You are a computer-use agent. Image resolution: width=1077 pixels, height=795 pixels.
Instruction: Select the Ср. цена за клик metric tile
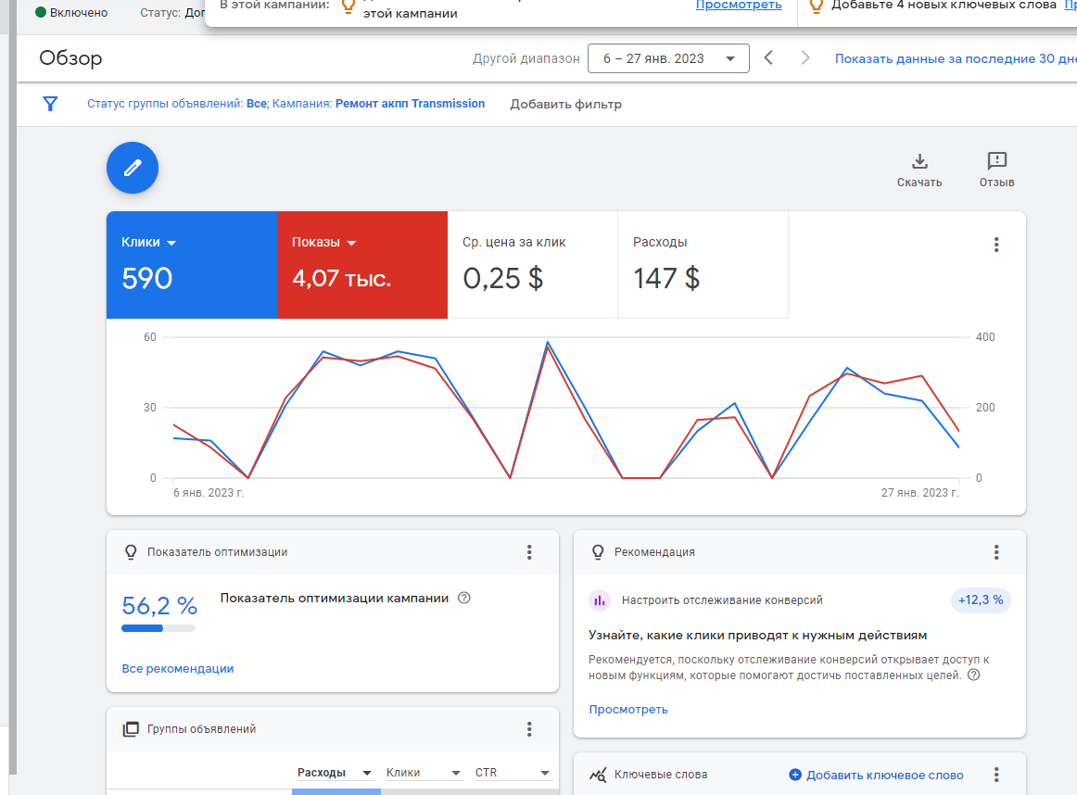pos(532,265)
